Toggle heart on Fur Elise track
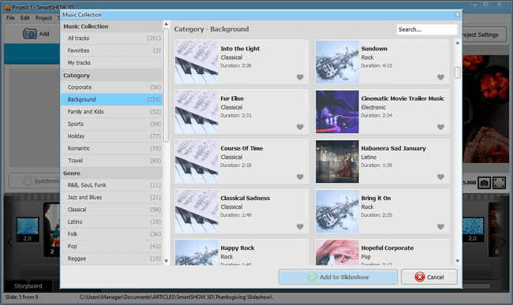The width and height of the screenshot is (513, 305). click(x=300, y=127)
